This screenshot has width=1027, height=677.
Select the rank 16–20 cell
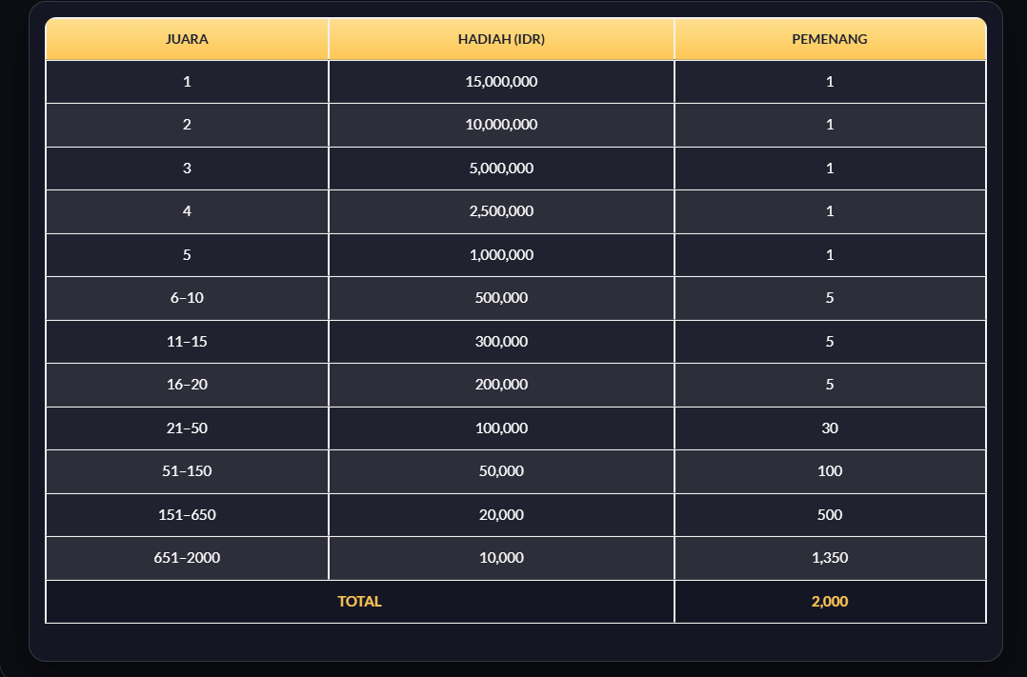(x=187, y=385)
